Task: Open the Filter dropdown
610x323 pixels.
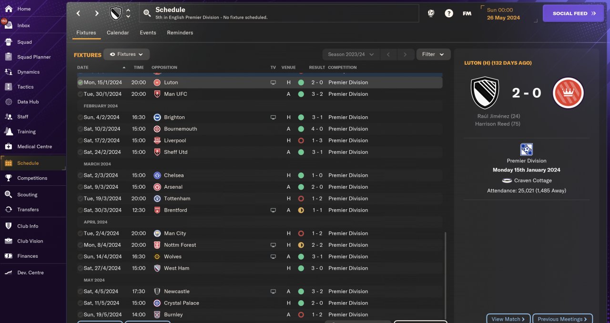Action: (x=433, y=54)
